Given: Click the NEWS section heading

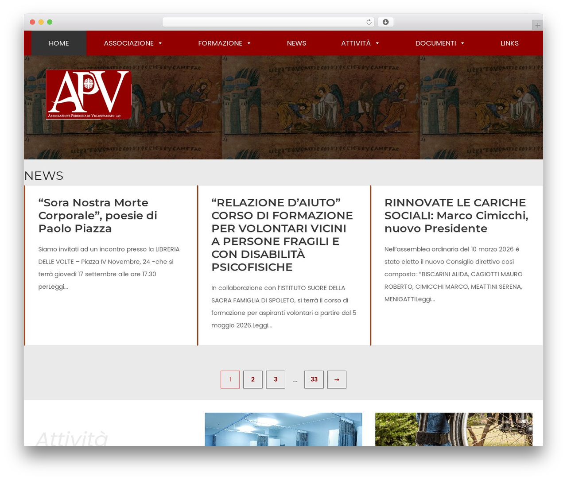Looking at the screenshot, I should [44, 176].
